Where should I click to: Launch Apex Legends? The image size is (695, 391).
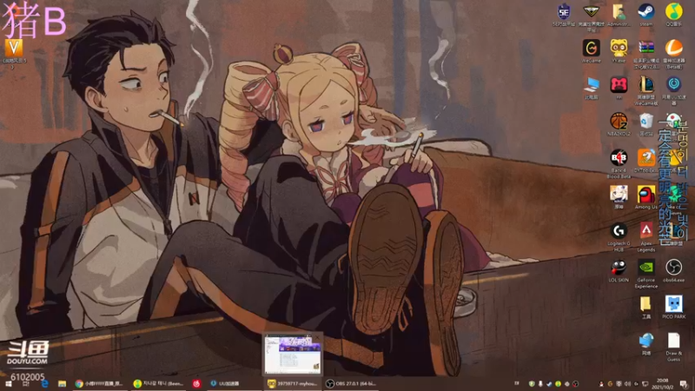[646, 237]
